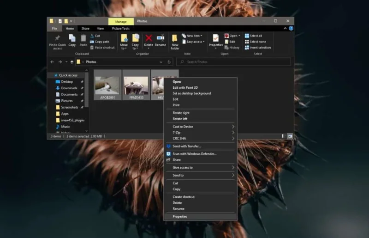Open Desktop in the navigation pane
This screenshot has height=238, width=369.
coord(67,82)
